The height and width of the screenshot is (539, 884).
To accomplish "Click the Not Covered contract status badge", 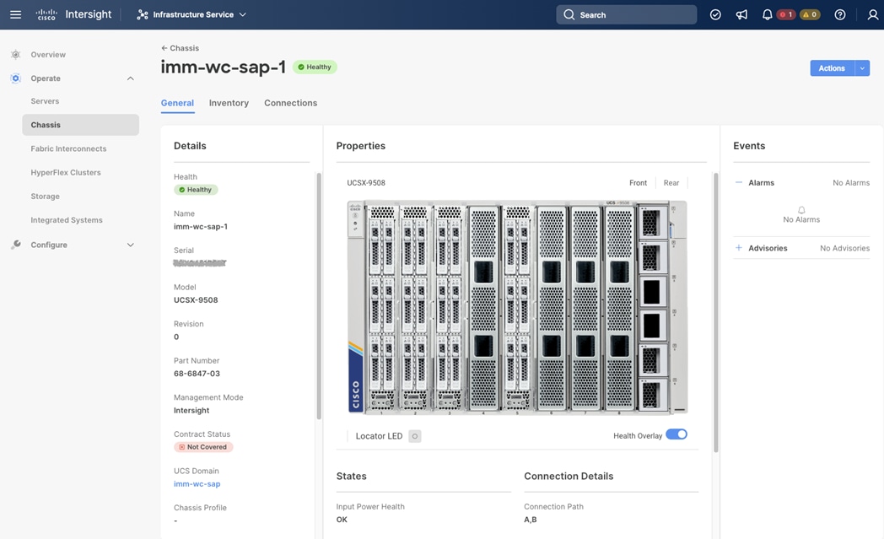I will pos(203,447).
